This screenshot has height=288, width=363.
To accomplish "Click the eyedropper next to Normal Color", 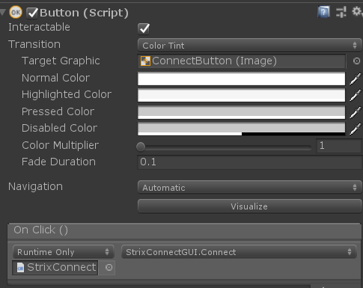I will 356,79.
